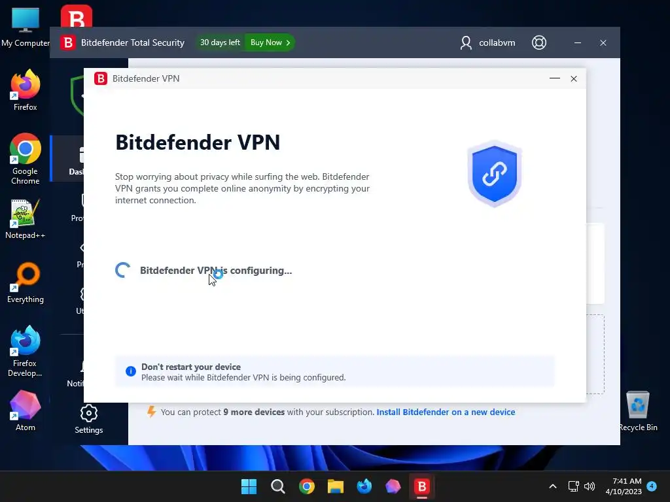Minimize the Bitdefender Total Security window
The height and width of the screenshot is (502, 670).
point(577,42)
